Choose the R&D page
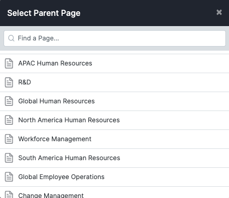 tap(115, 82)
